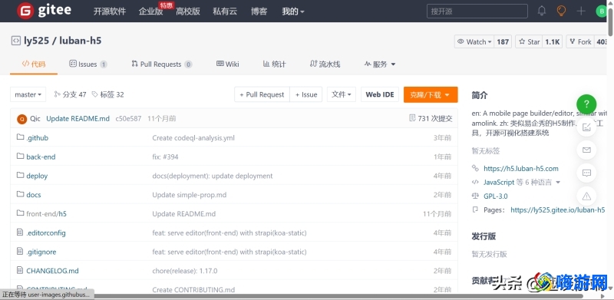This screenshot has width=614, height=300.
Task: Switch to the 代码 tab
Action: point(34,64)
